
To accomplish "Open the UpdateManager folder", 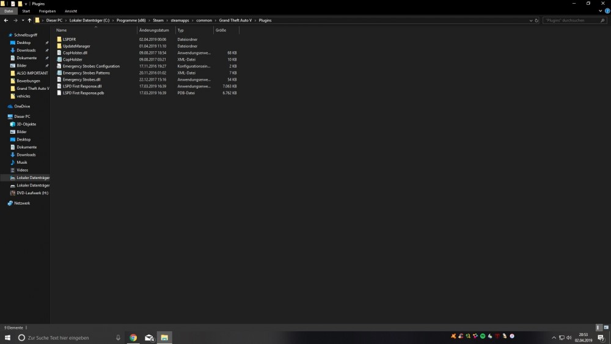I will pos(76,46).
